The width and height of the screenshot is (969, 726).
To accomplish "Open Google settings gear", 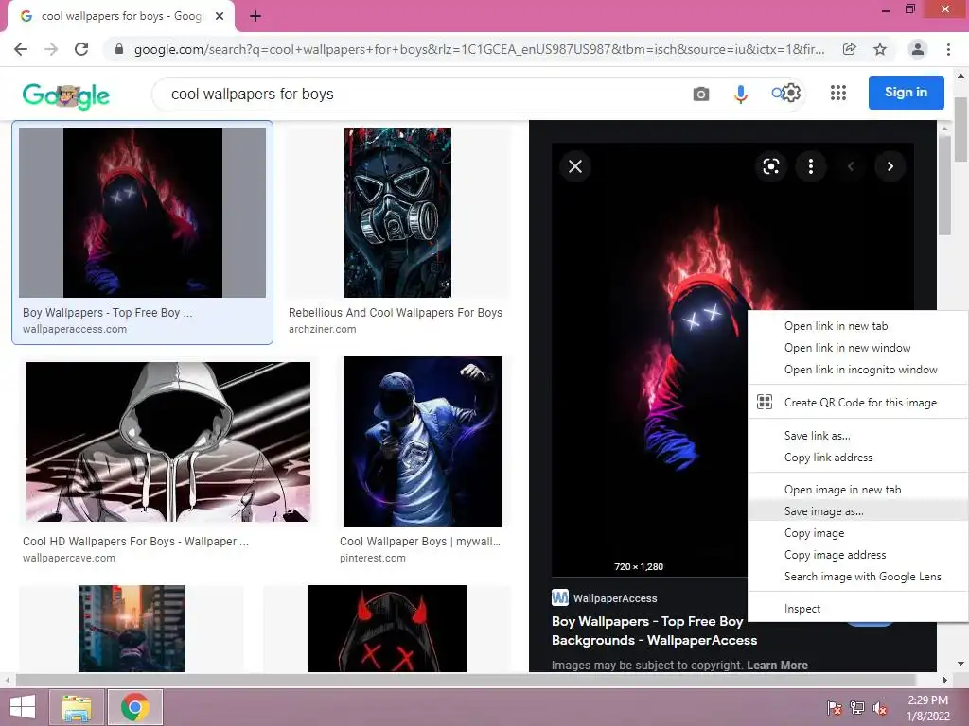I will click(792, 93).
